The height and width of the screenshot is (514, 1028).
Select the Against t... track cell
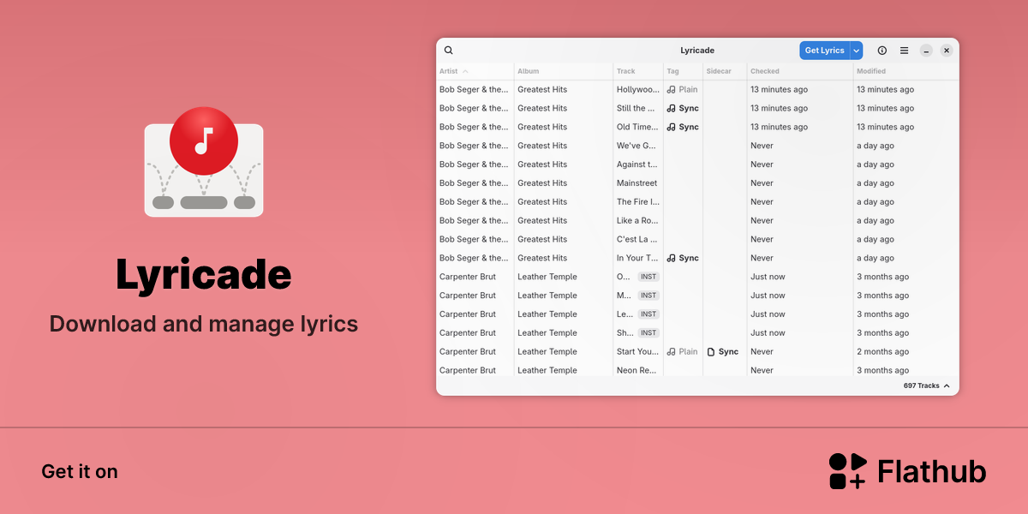(637, 164)
